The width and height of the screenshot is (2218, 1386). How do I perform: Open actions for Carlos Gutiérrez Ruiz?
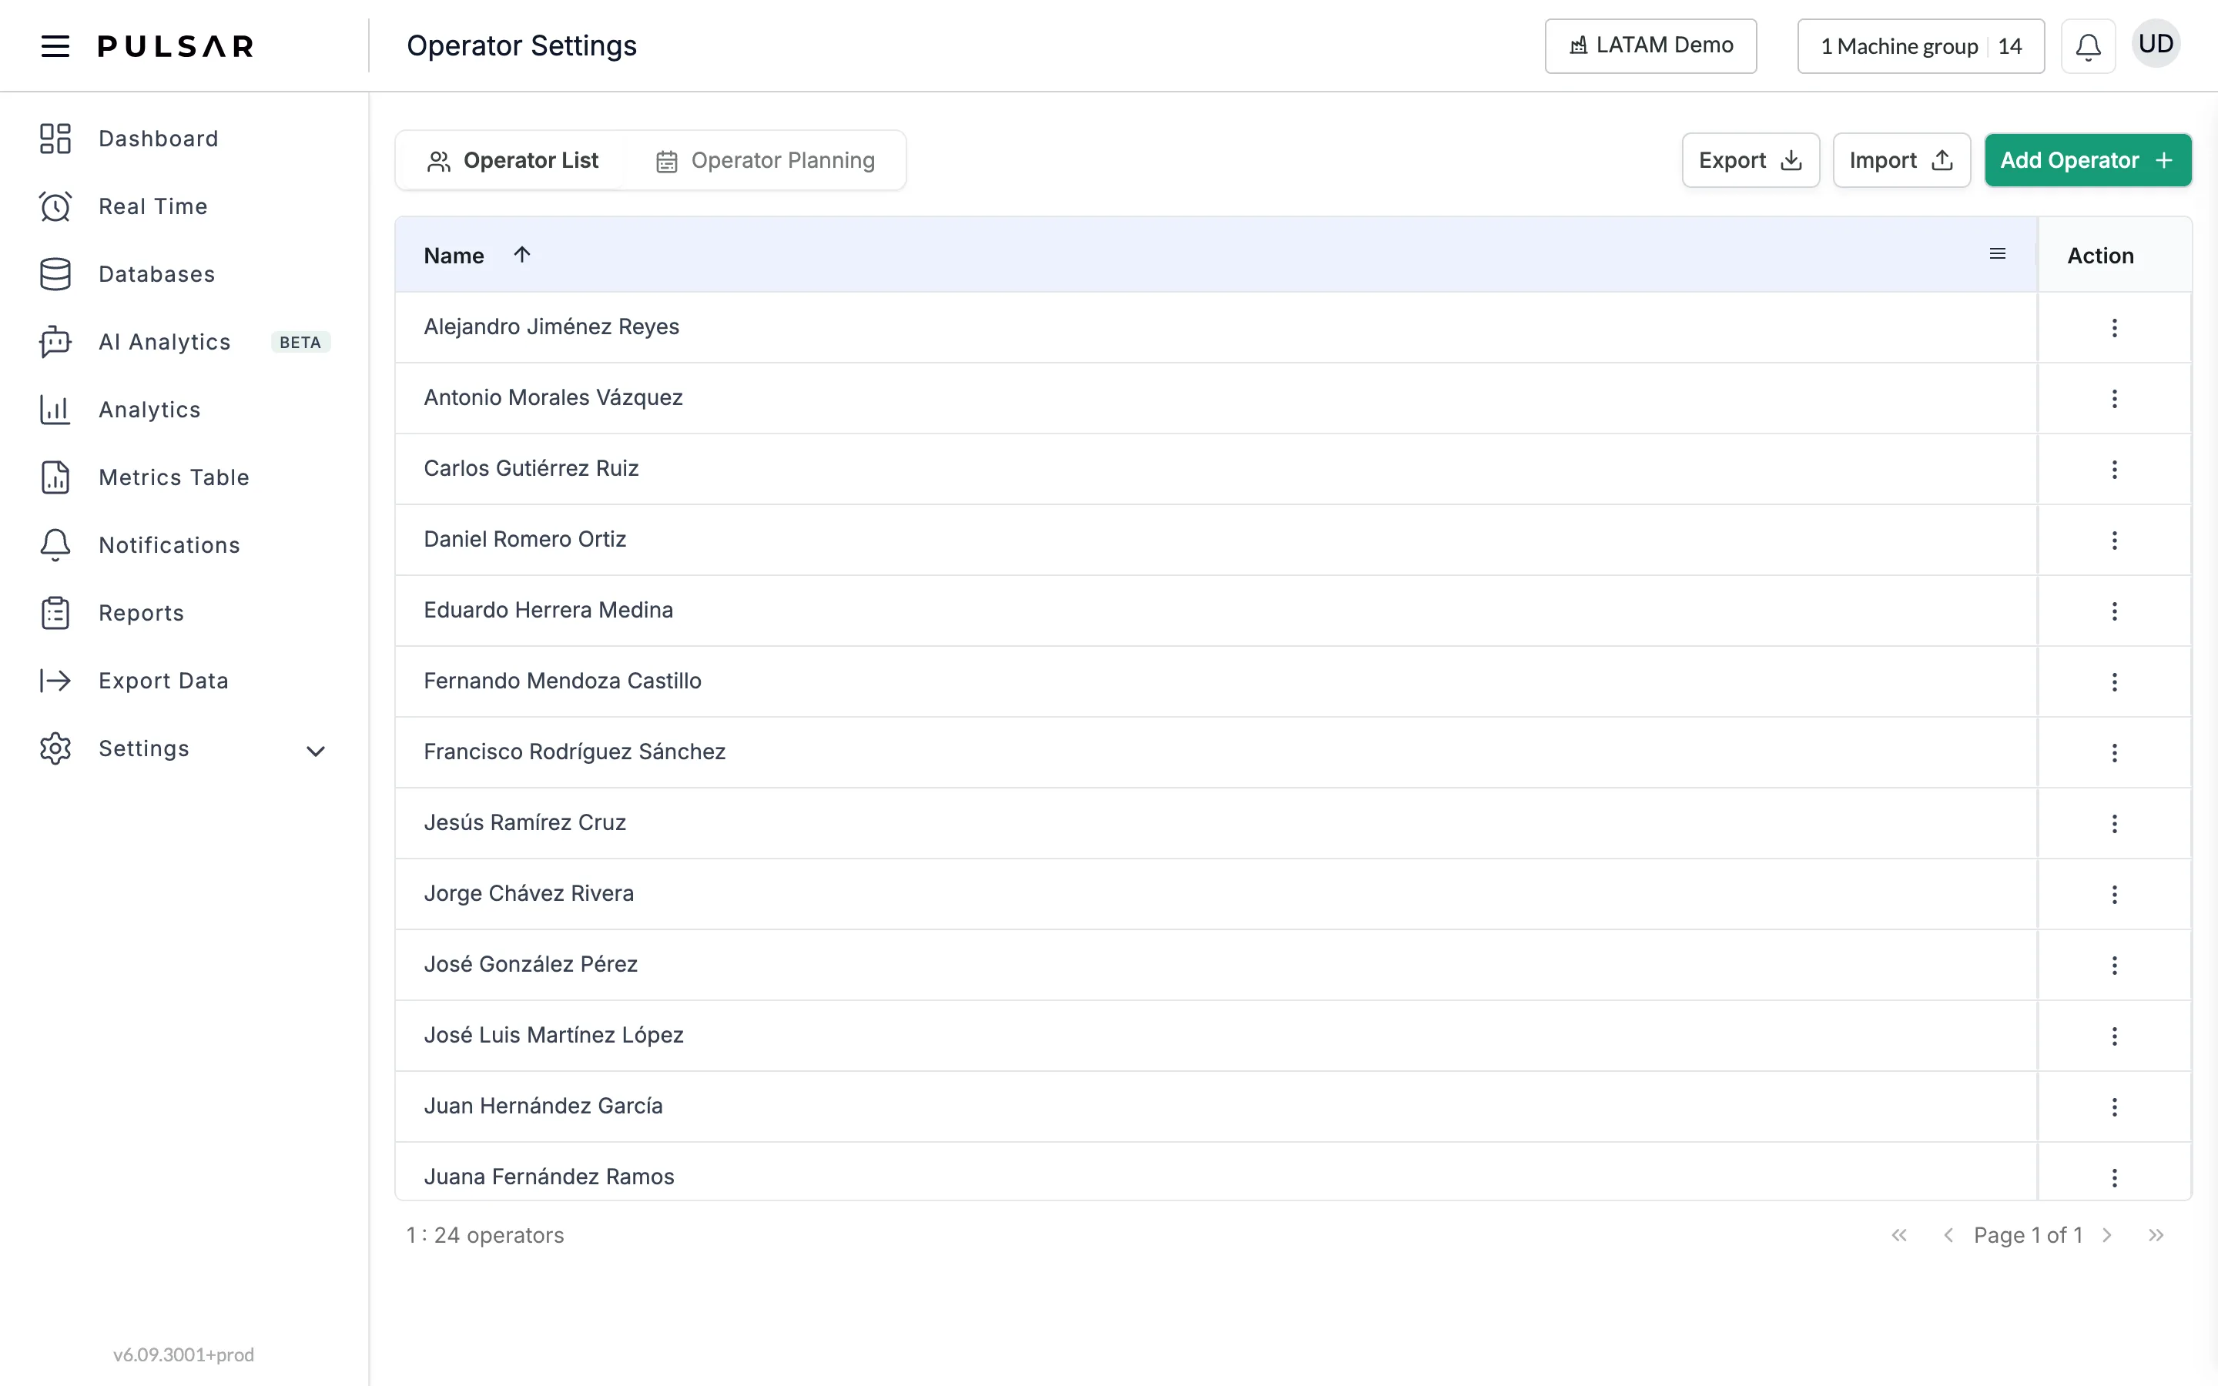click(2115, 470)
